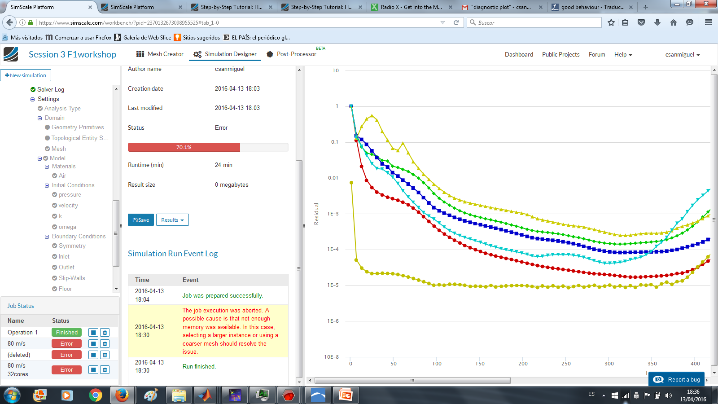The width and height of the screenshot is (718, 404).
Task: Delete the 80 m/s 32cores job
Action: [x=105, y=370]
